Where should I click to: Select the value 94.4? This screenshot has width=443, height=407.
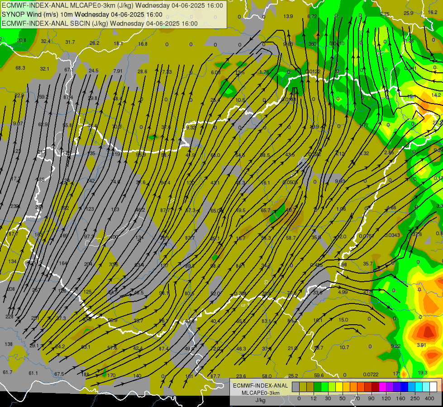coord(165,183)
